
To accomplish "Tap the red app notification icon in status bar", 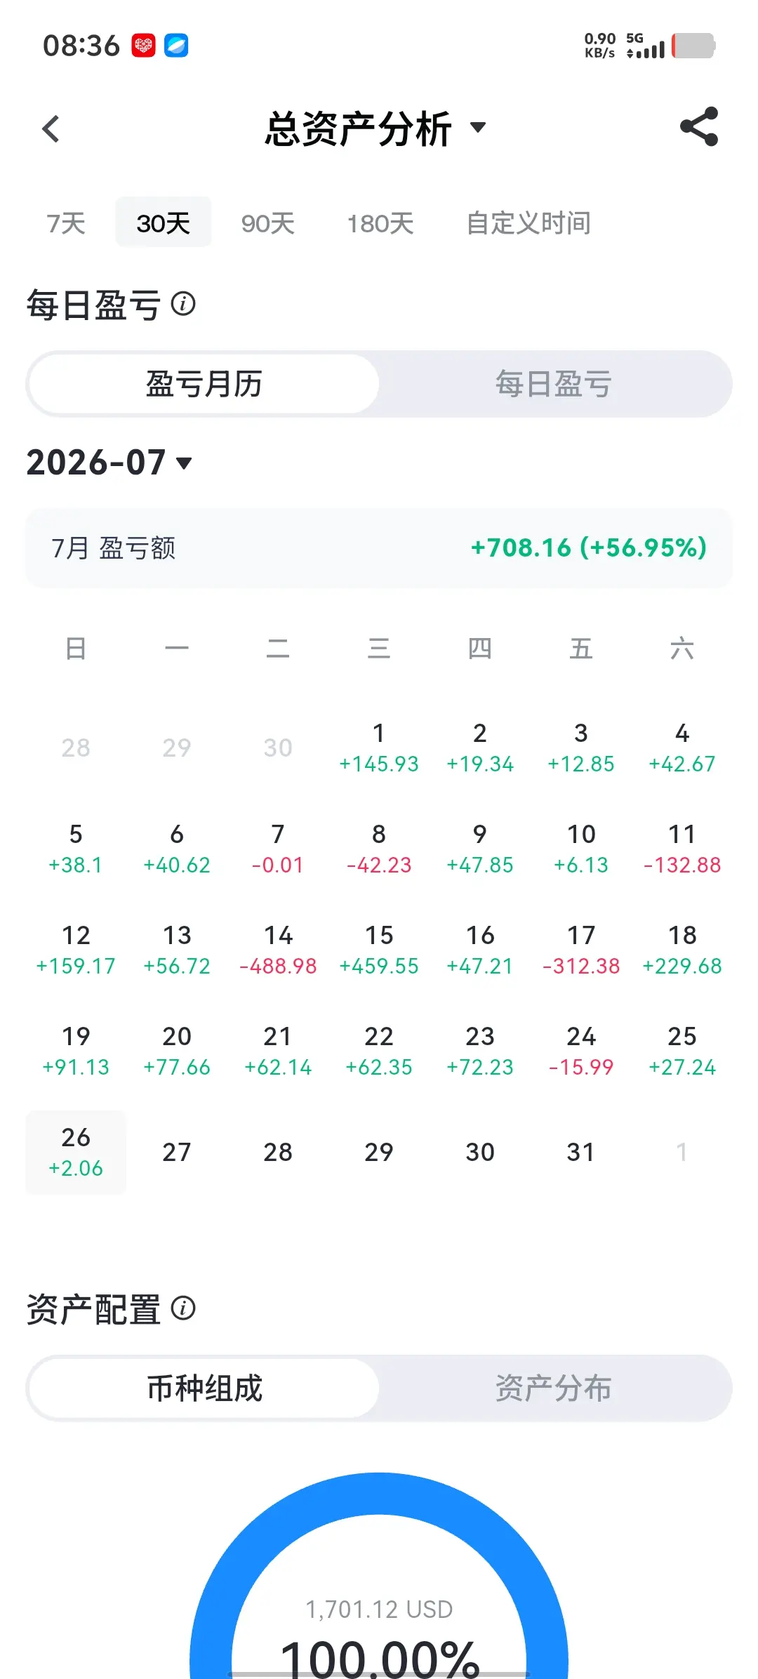I will 144,46.
